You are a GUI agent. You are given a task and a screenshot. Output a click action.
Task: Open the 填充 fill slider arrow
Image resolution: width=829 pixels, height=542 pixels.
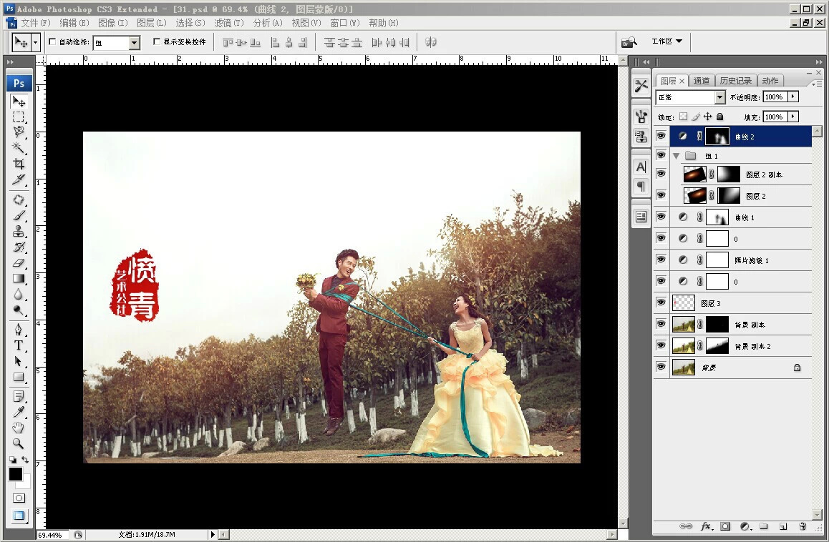793,117
